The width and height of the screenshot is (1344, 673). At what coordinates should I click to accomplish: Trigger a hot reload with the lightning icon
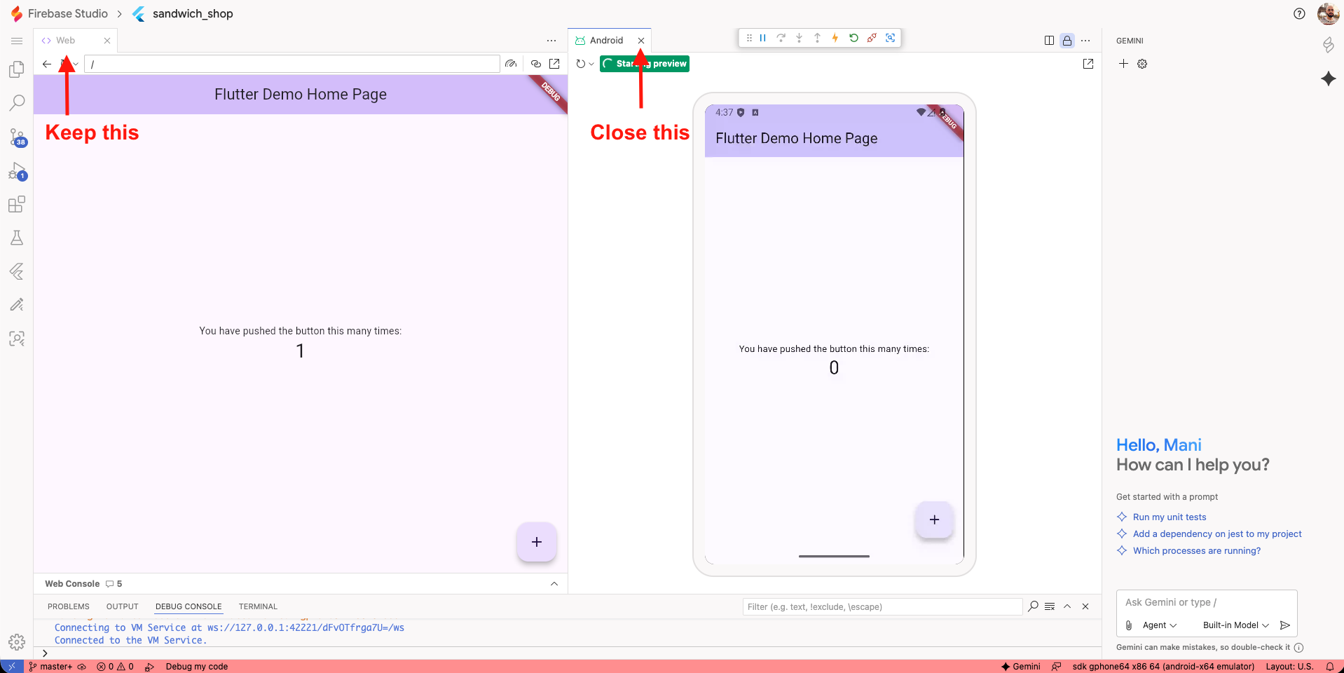pos(835,39)
